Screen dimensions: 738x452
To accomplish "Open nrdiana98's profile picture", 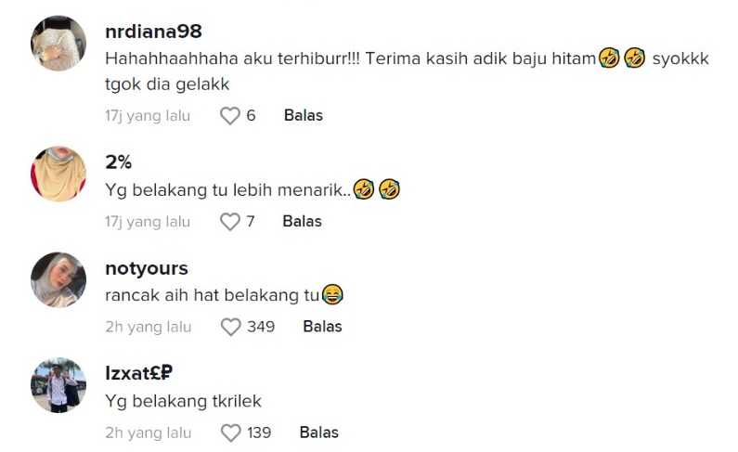I will [58, 43].
